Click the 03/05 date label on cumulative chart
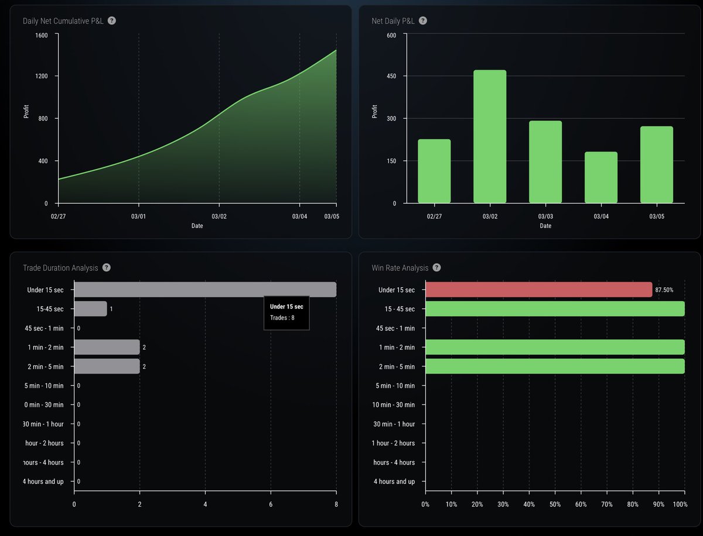The height and width of the screenshot is (536, 703). pyautogui.click(x=332, y=216)
